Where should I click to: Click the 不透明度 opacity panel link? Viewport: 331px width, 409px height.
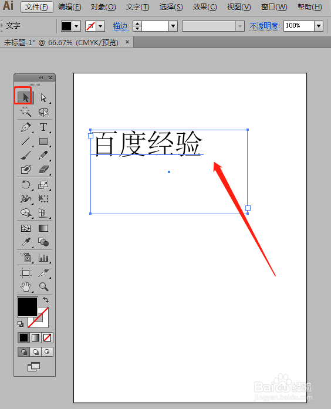265,26
